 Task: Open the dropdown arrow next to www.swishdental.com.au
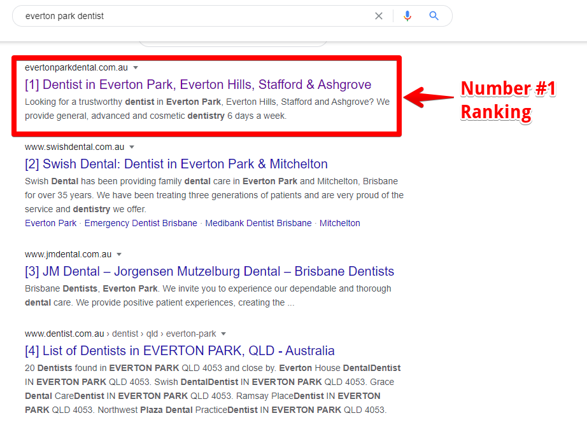click(x=132, y=147)
